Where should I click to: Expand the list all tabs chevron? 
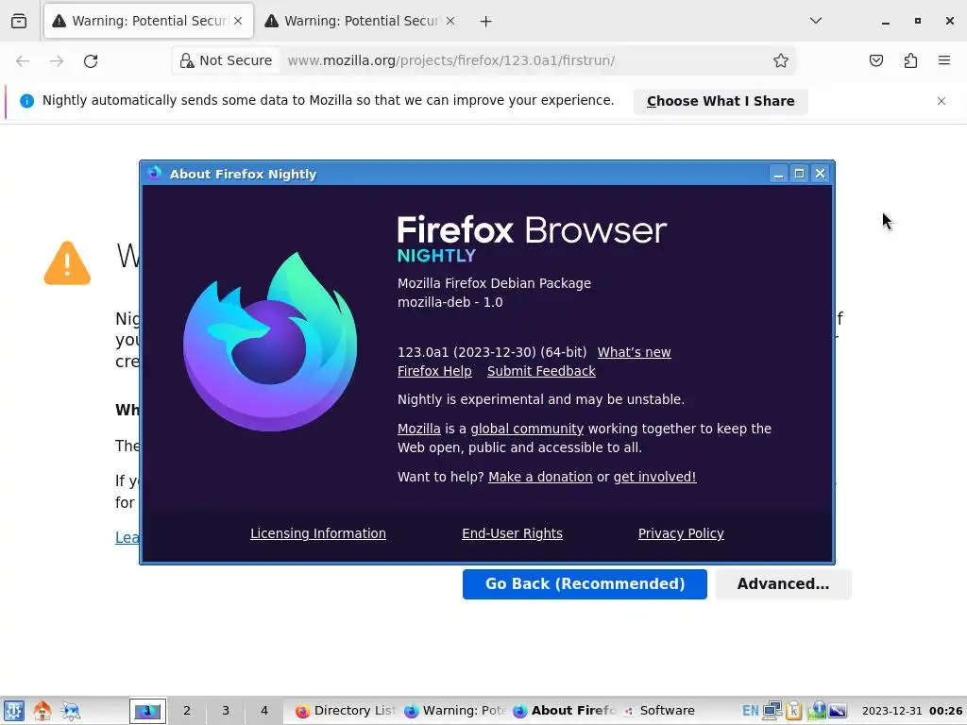[x=815, y=21]
